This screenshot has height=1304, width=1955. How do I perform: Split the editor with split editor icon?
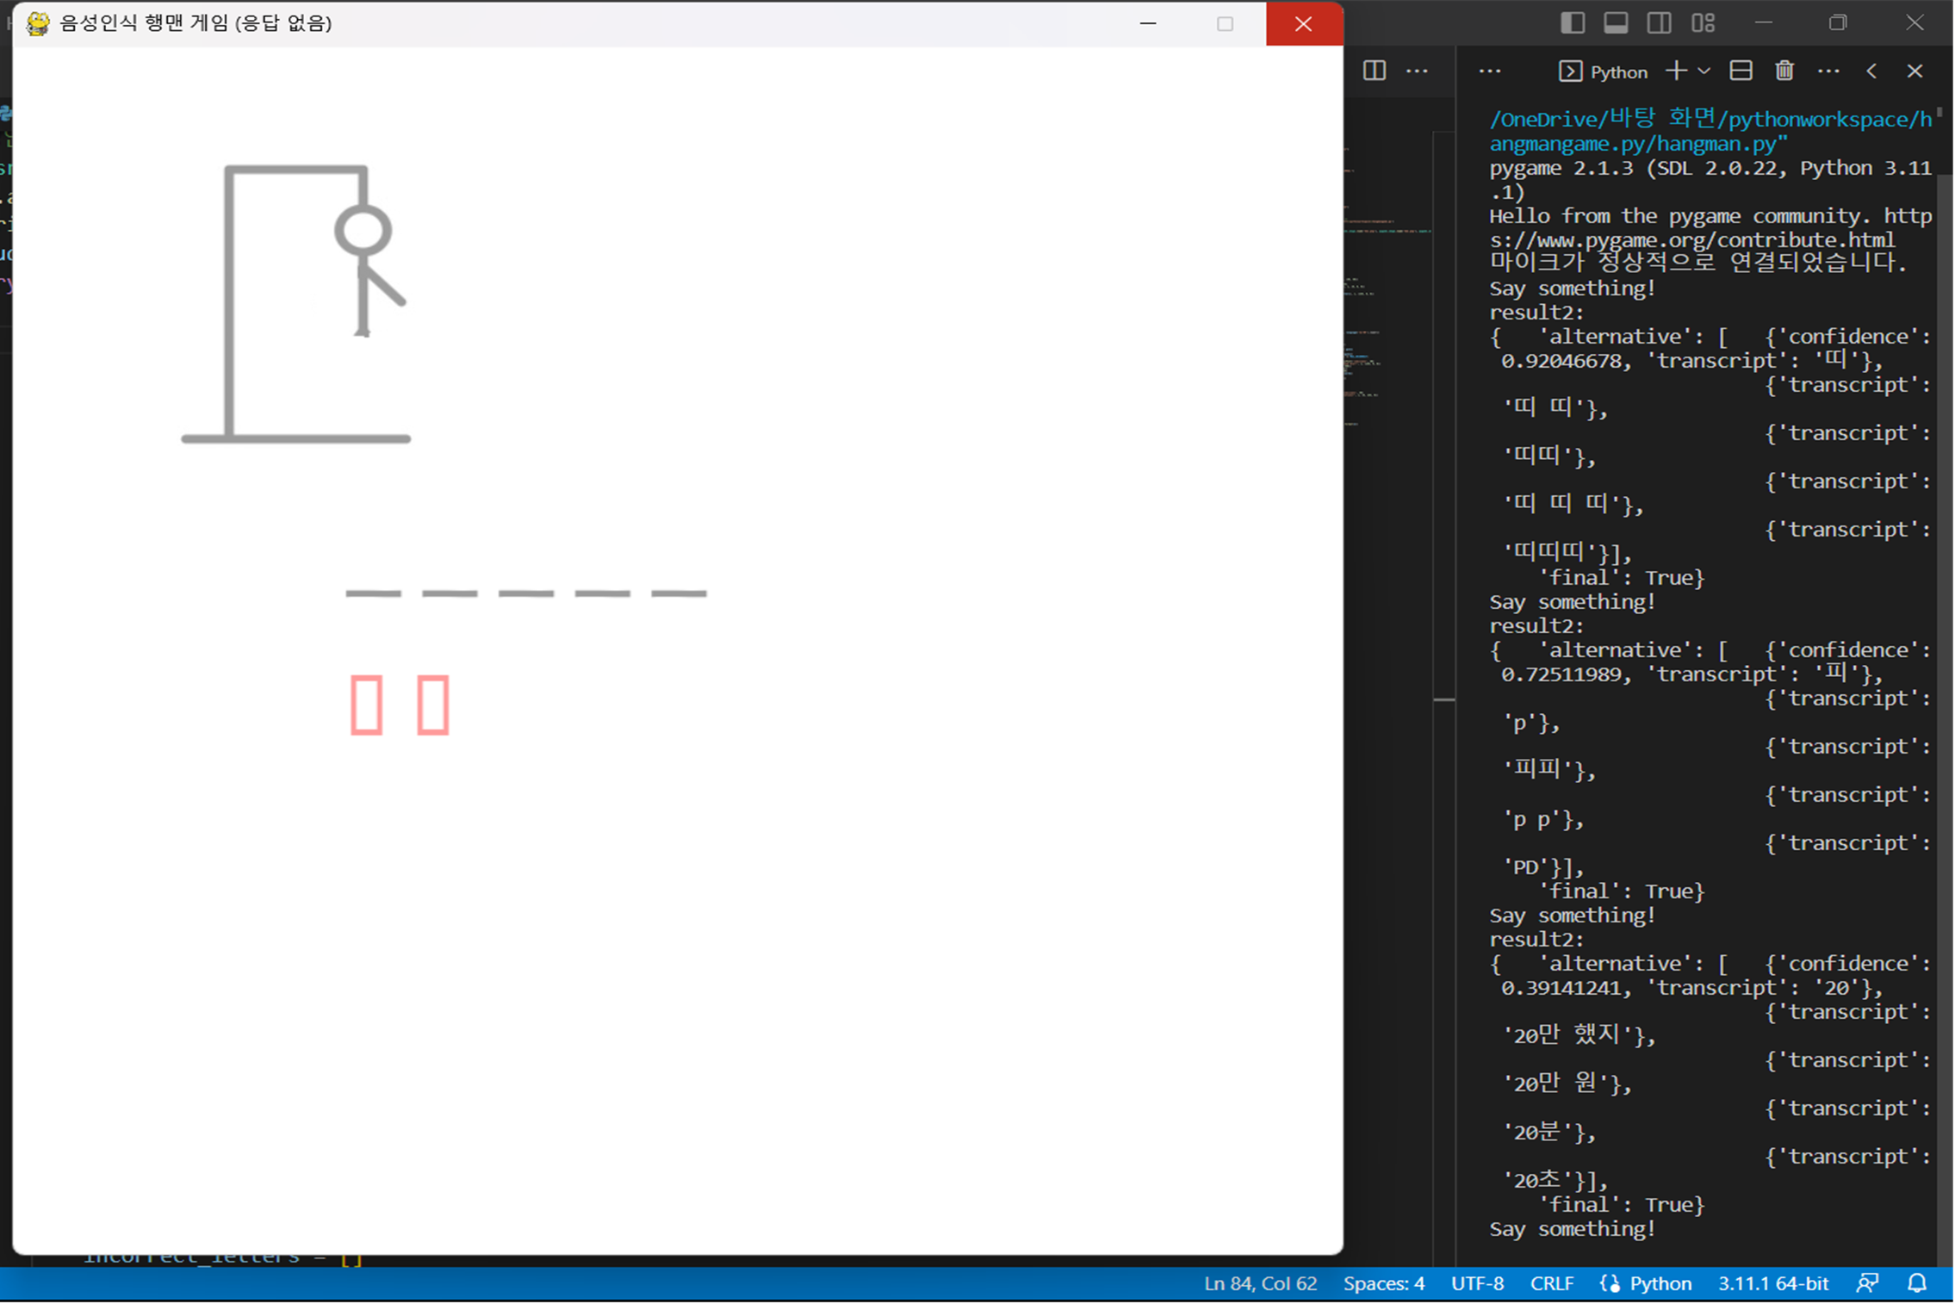(1375, 71)
